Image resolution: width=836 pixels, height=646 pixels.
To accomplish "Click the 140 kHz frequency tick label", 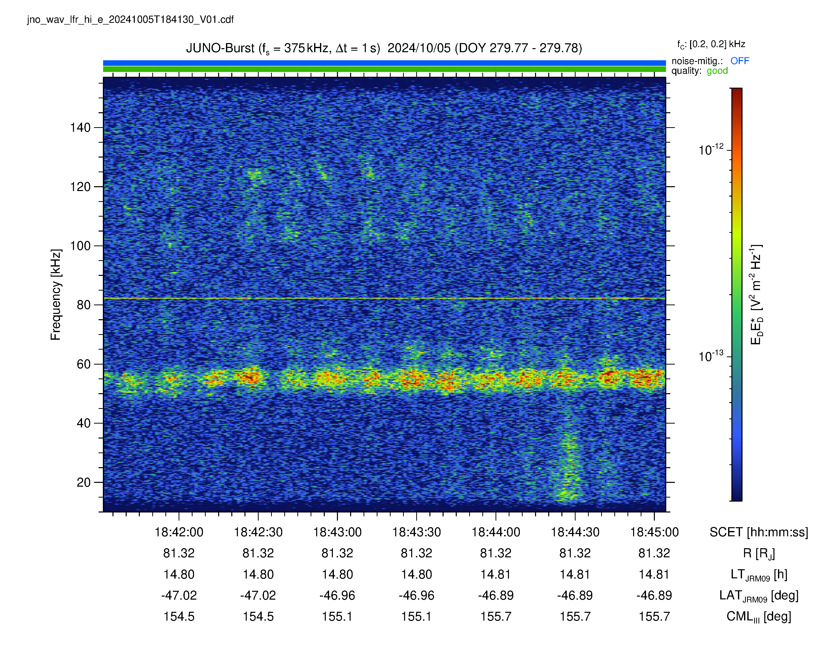I will click(x=80, y=128).
